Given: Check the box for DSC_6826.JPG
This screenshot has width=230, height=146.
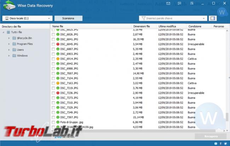Looking at the screenshot, I should pyautogui.click(x=53, y=34).
